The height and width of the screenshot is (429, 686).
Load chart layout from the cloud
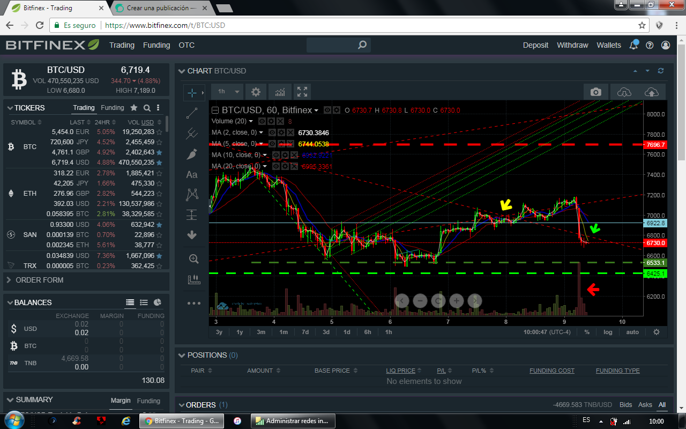point(624,92)
